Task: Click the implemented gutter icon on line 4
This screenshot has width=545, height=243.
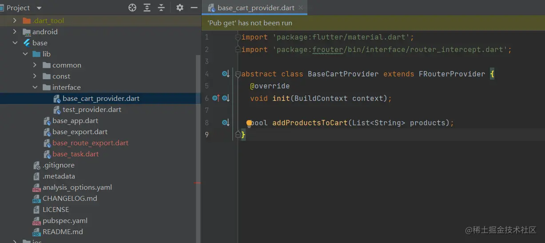Action: 226,74
